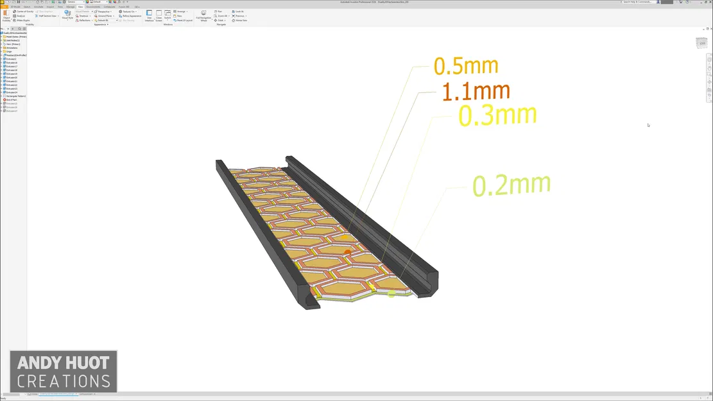The height and width of the screenshot is (401, 713).
Task: Expand the Appearance panel dropdown
Action: point(101,24)
